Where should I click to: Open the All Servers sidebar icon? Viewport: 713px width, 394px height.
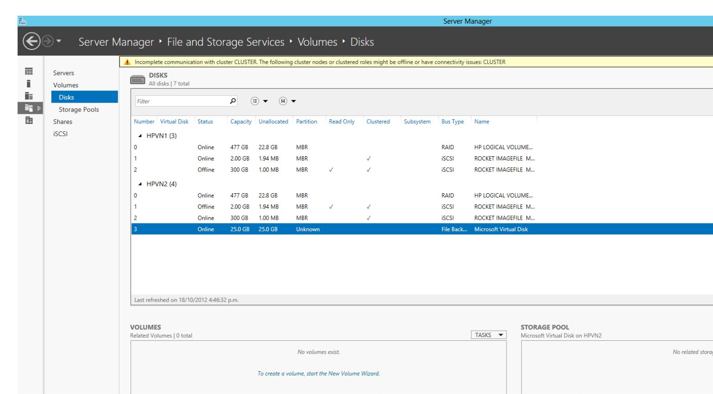coord(29,95)
